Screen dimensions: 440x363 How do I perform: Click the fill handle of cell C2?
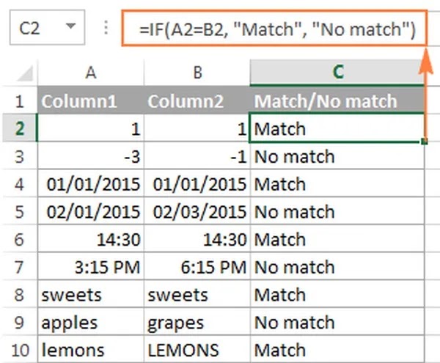click(x=425, y=141)
